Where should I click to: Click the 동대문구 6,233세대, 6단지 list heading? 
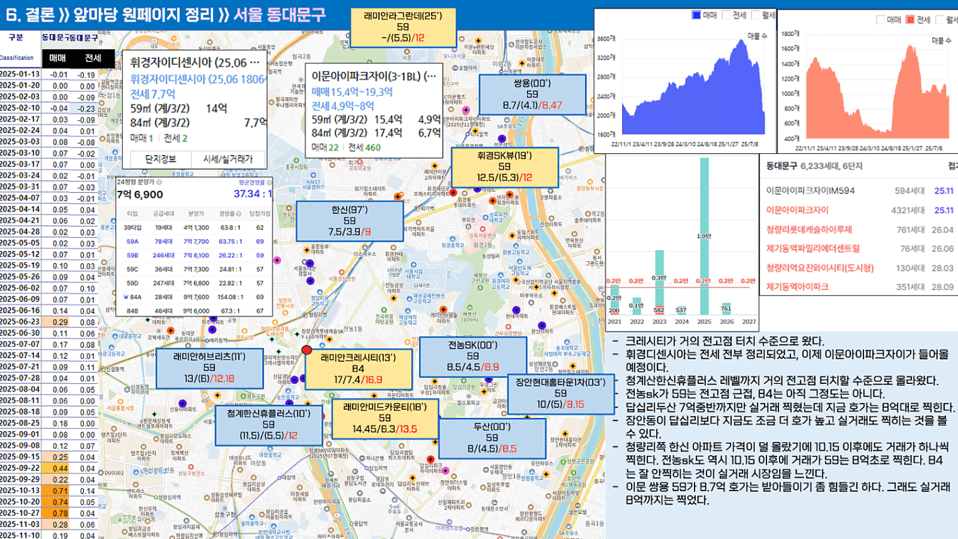click(814, 166)
